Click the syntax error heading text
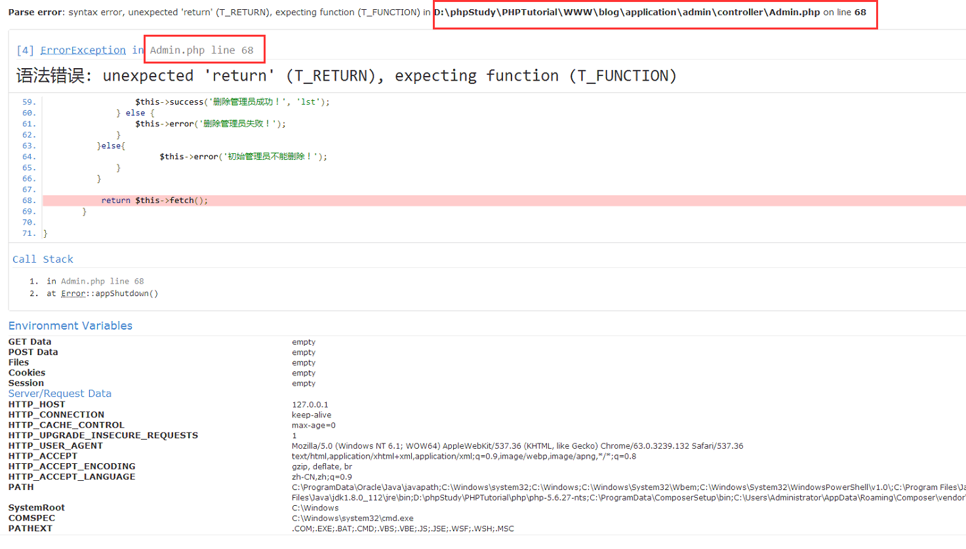The image size is (966, 549). click(346, 76)
